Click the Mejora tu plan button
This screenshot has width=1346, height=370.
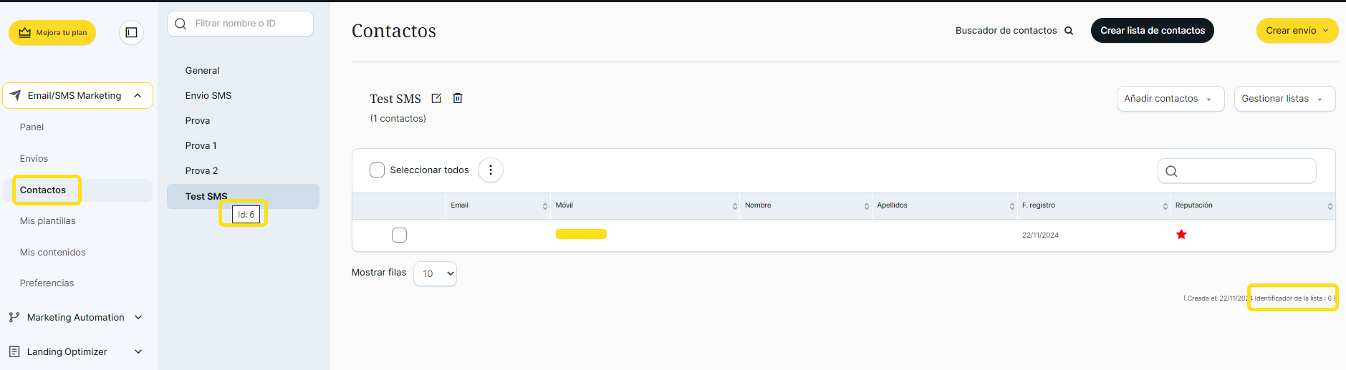point(52,33)
